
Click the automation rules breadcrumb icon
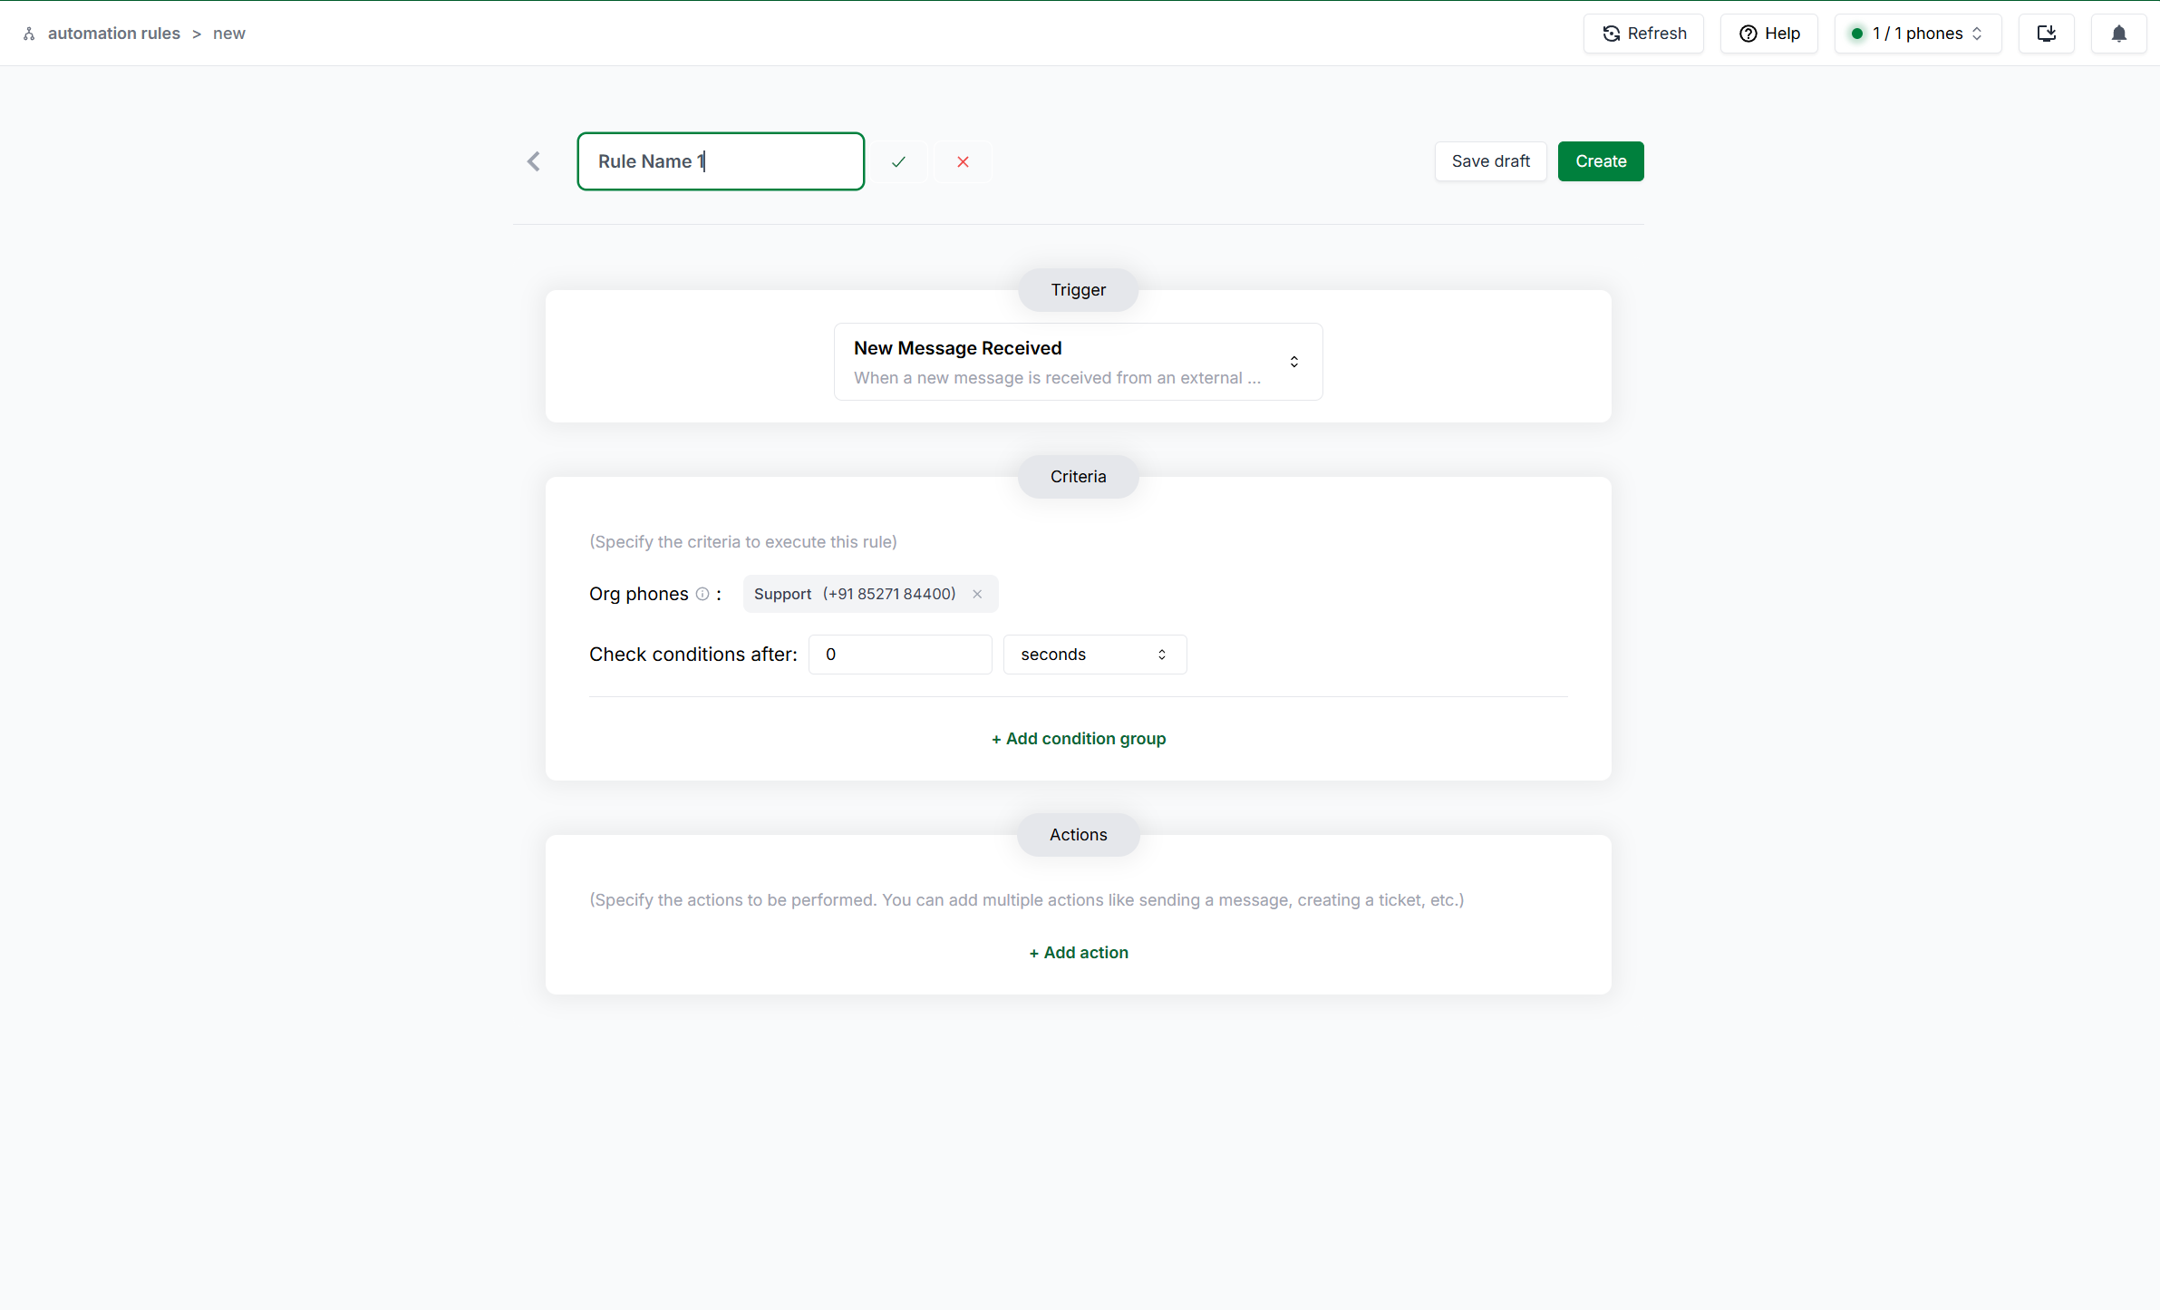(x=29, y=34)
